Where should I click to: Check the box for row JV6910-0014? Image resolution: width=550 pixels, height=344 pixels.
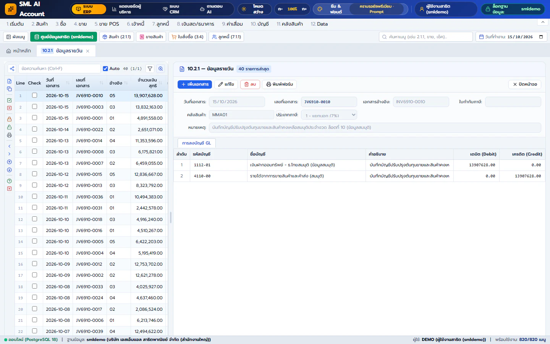[x=34, y=140]
